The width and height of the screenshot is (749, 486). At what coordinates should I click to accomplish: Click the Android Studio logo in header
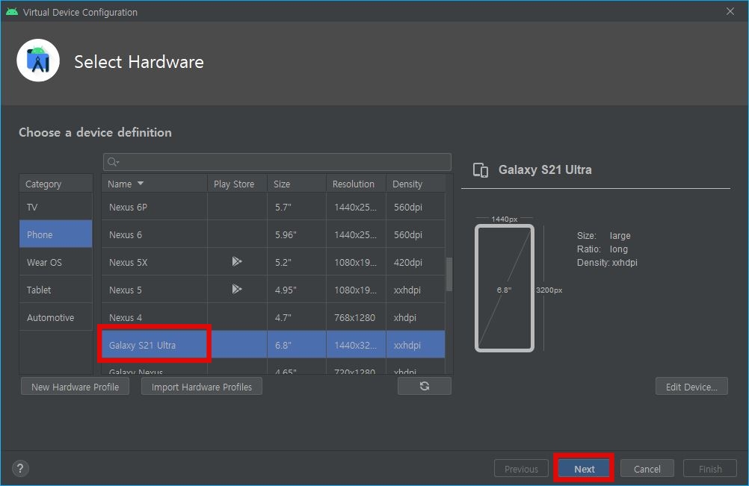[x=38, y=60]
